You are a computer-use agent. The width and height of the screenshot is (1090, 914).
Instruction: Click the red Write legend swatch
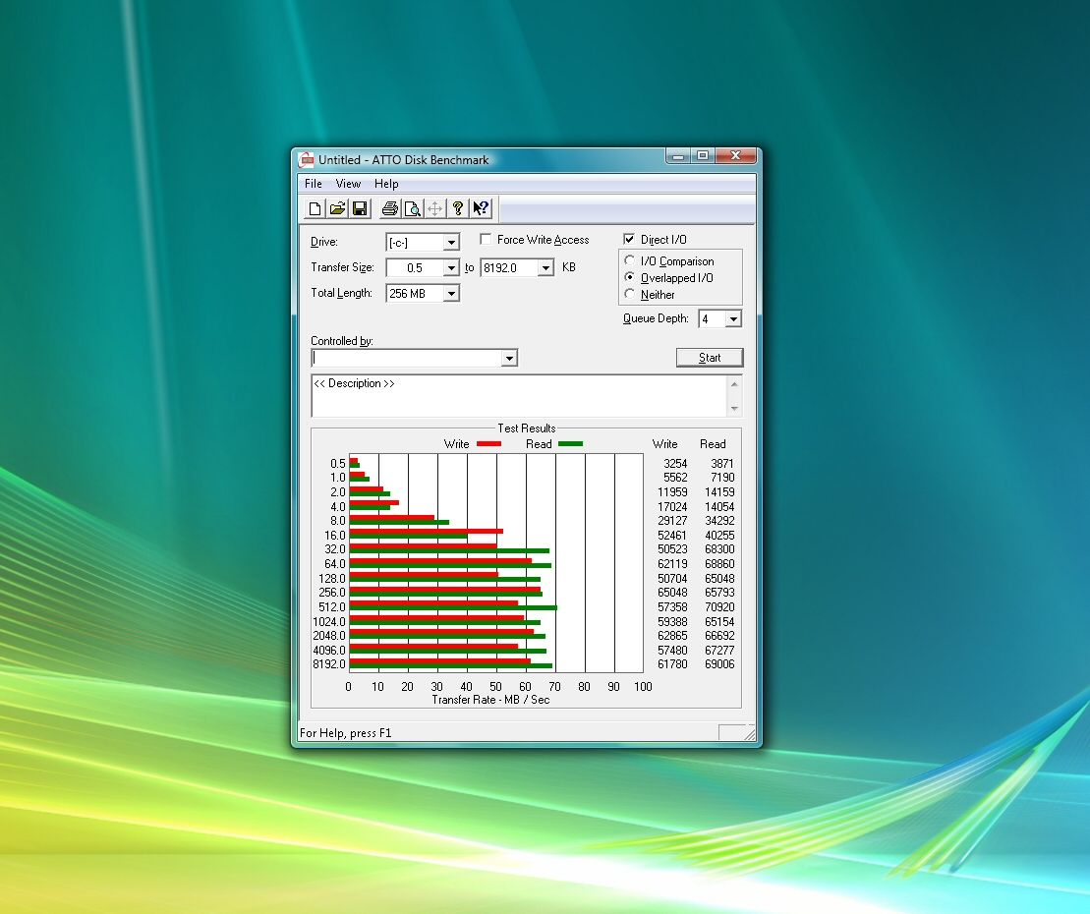[488, 443]
